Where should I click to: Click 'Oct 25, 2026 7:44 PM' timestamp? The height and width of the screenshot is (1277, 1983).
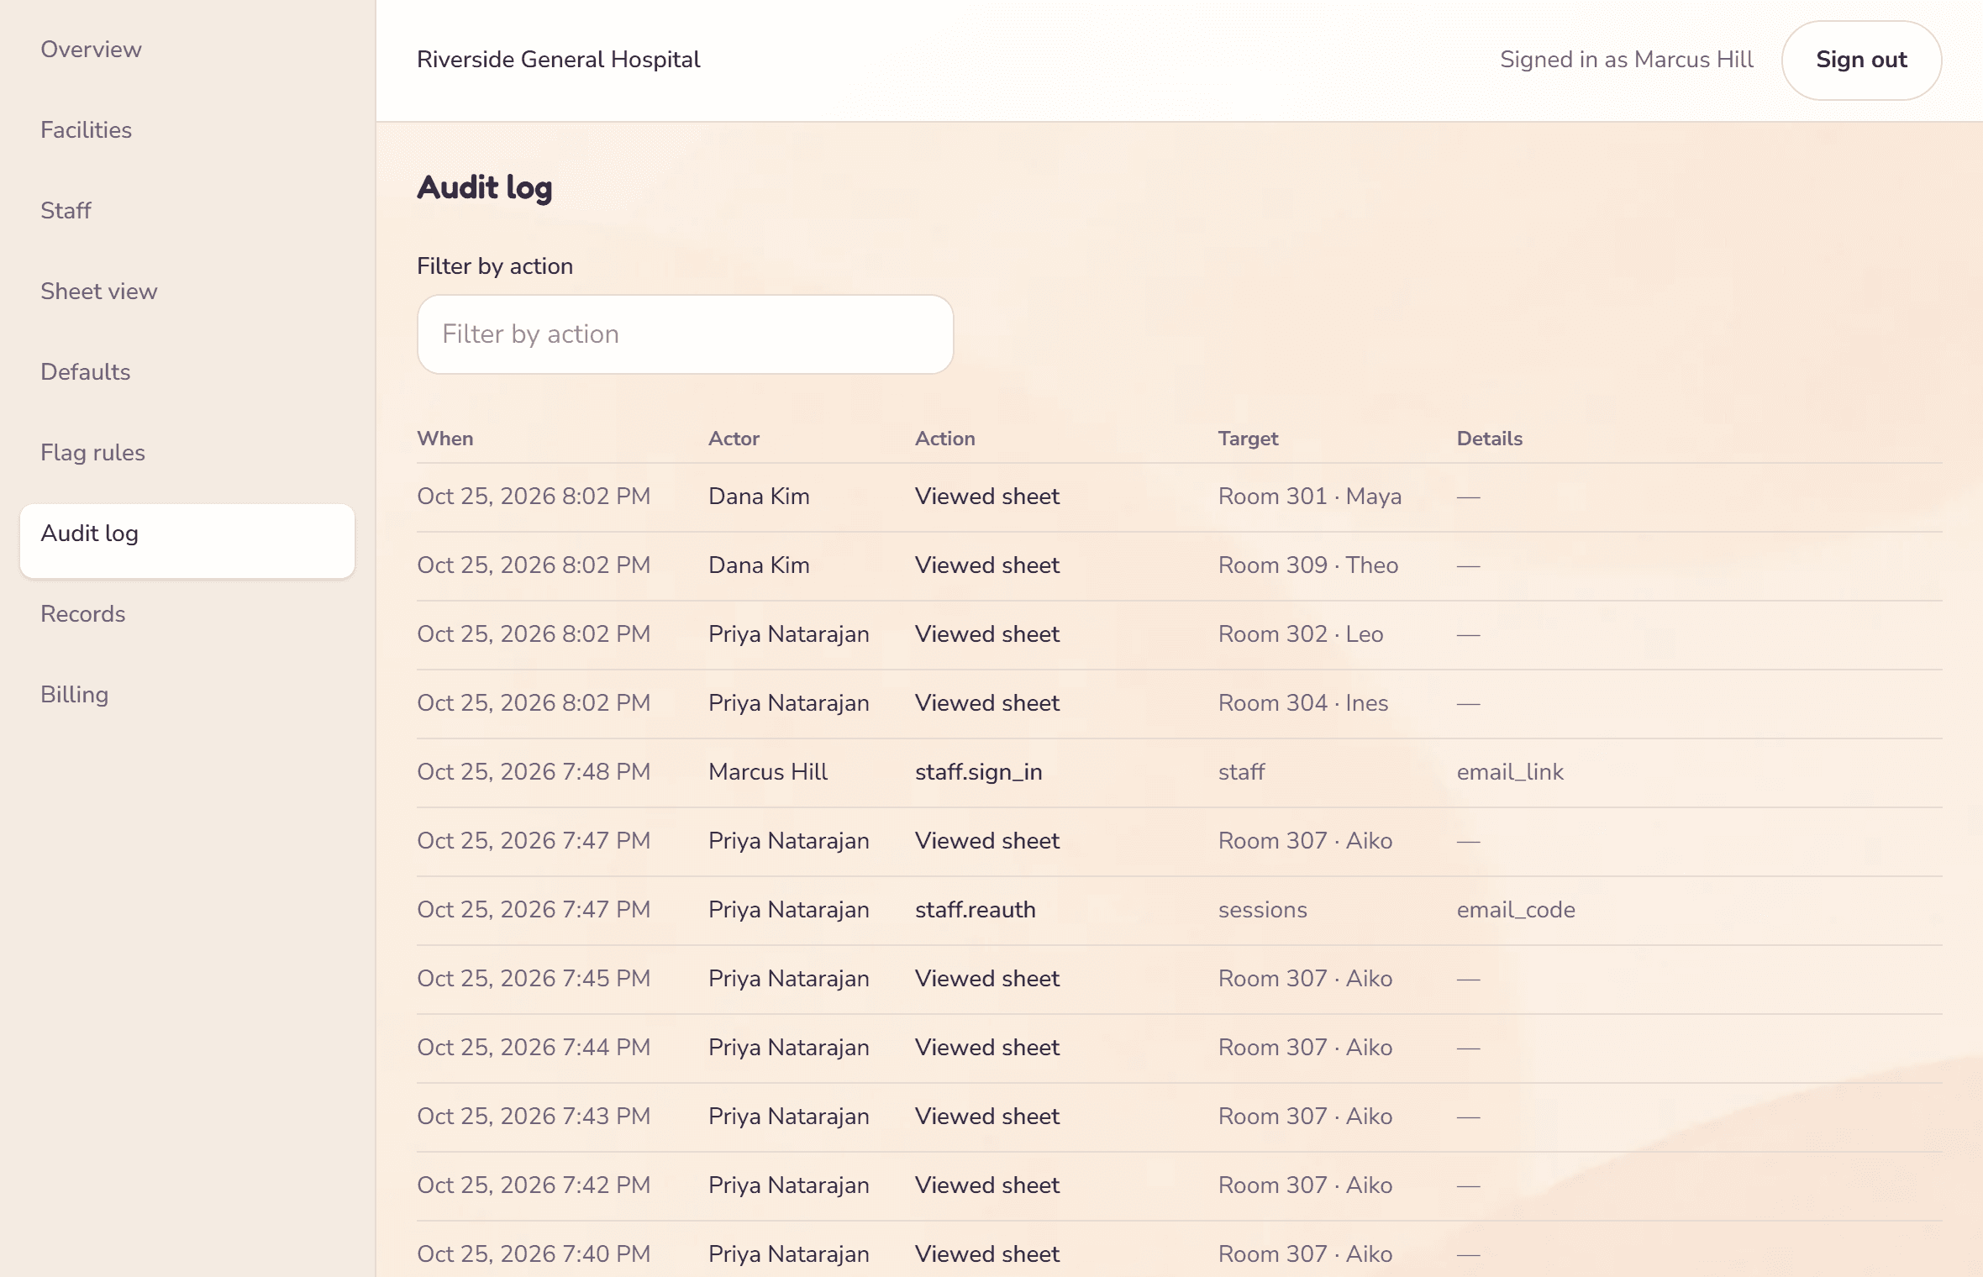point(534,1048)
